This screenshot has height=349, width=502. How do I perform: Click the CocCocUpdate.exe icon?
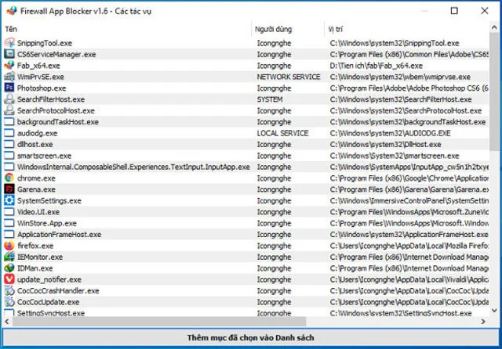(9, 302)
